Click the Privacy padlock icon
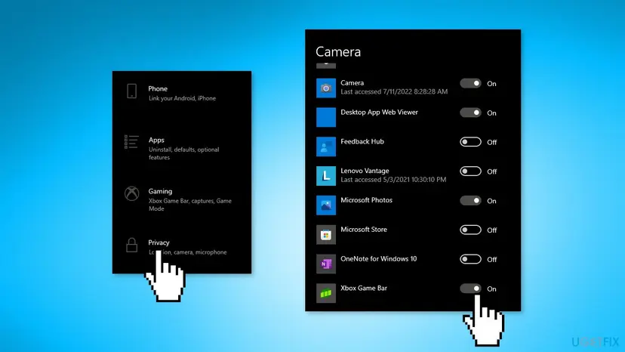The width and height of the screenshot is (625, 352). [132, 245]
